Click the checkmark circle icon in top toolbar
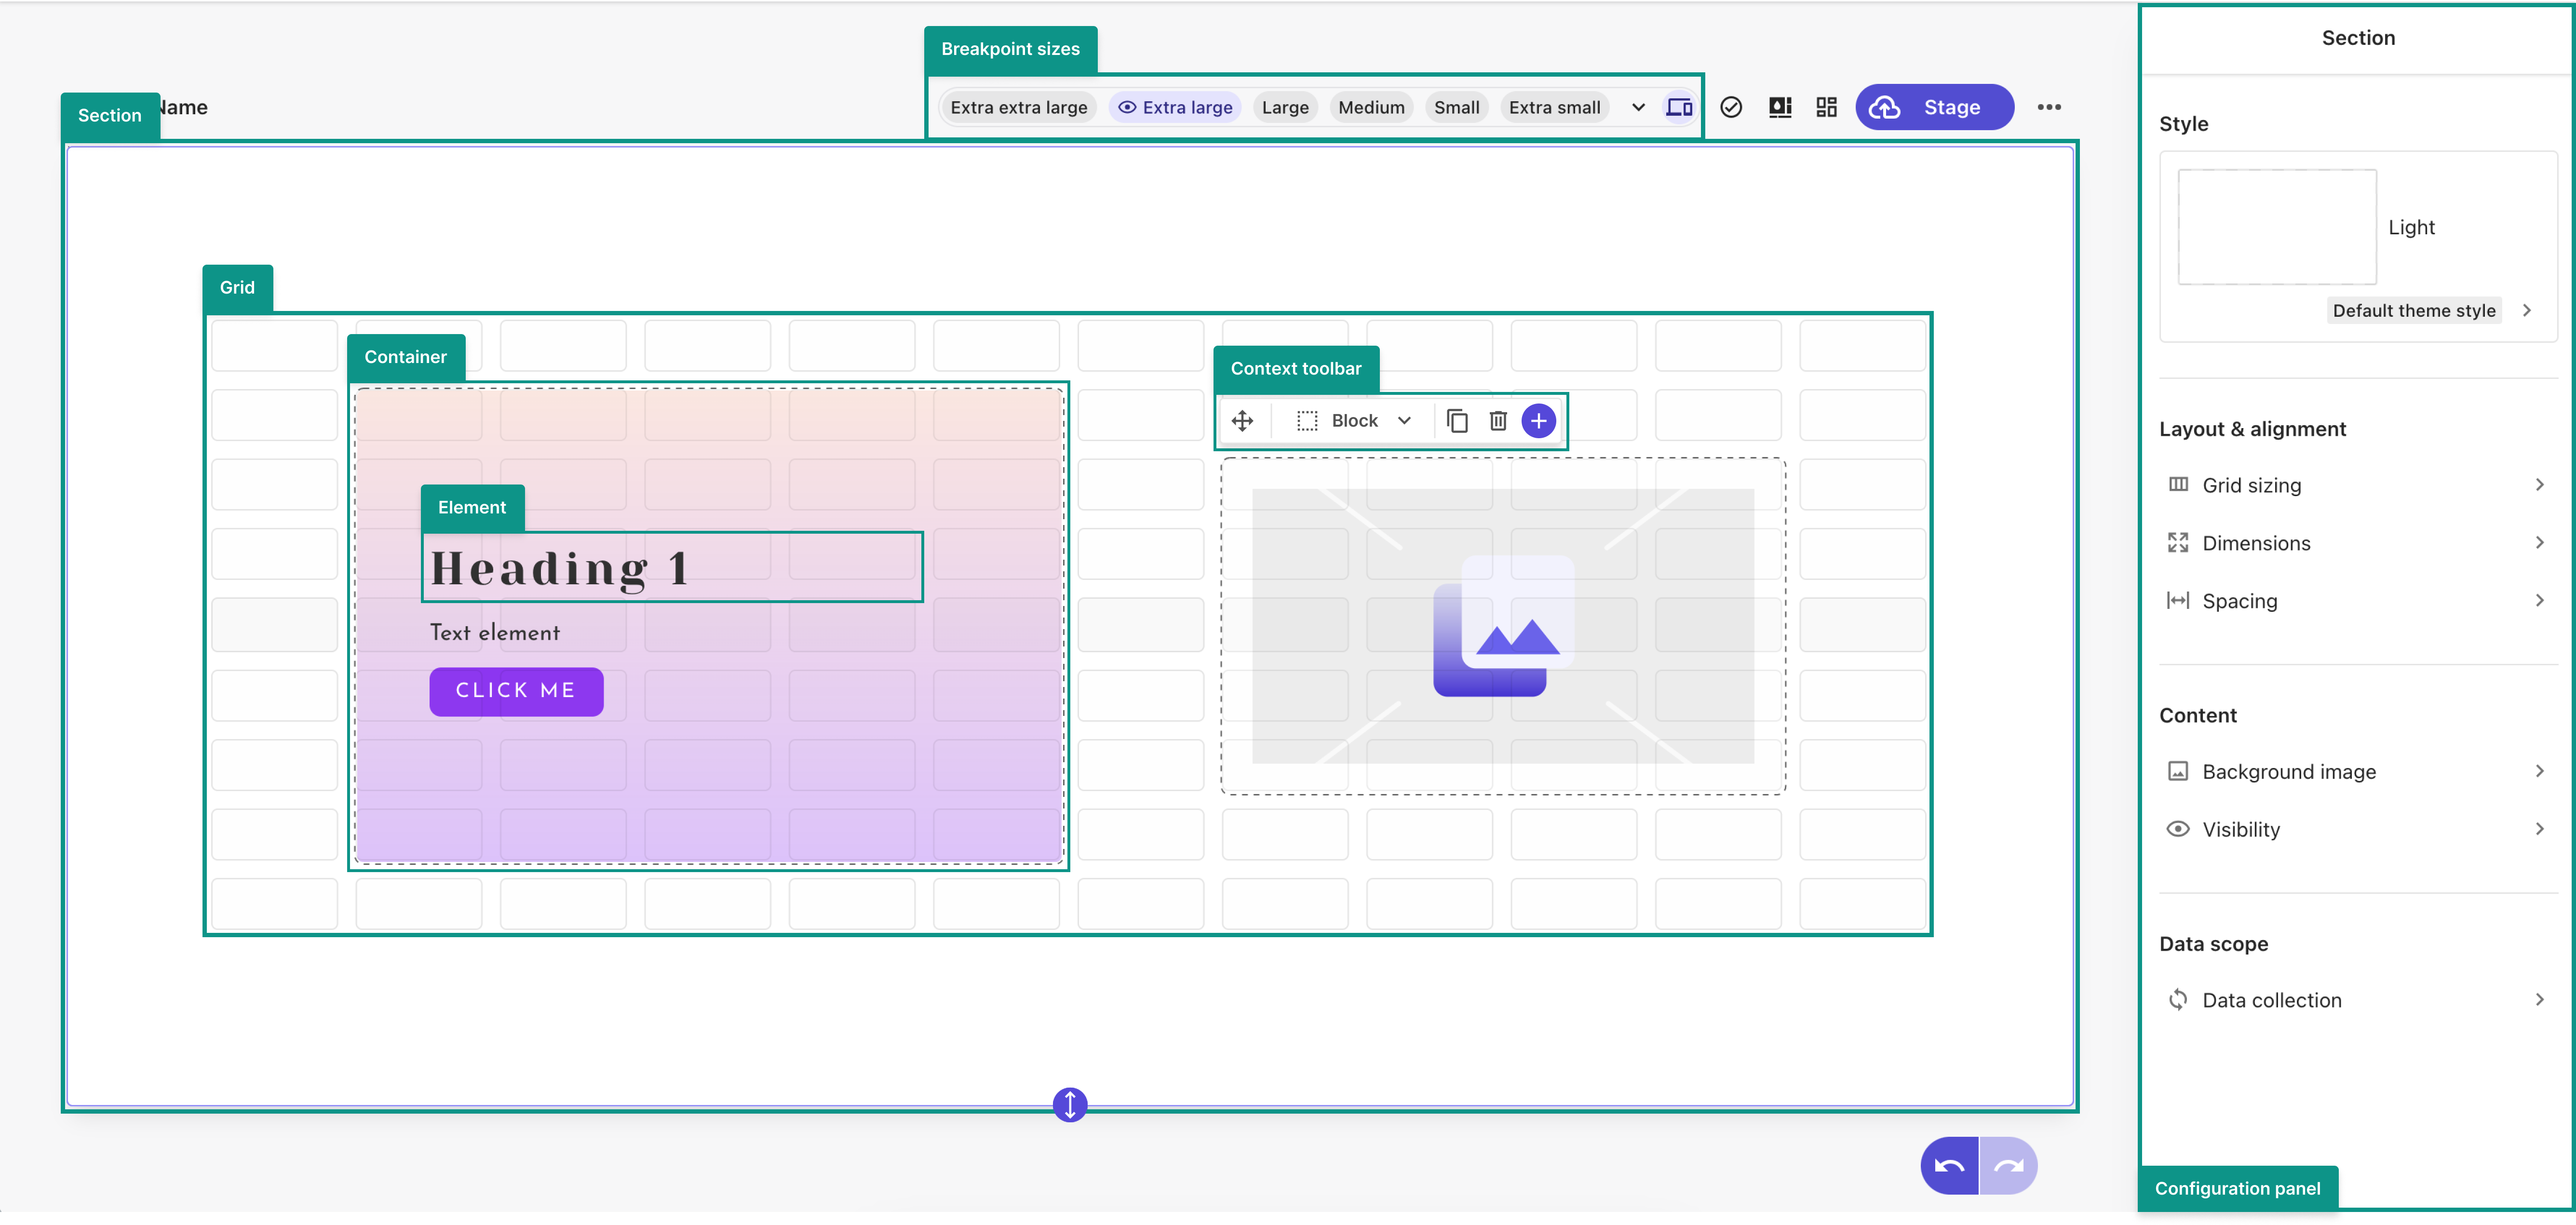Image resolution: width=2576 pixels, height=1225 pixels. click(1731, 107)
